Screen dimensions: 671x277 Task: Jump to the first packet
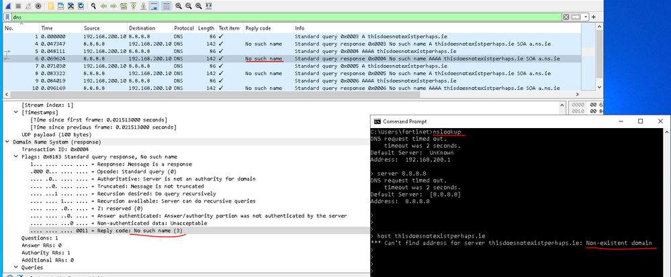(x=133, y=6)
